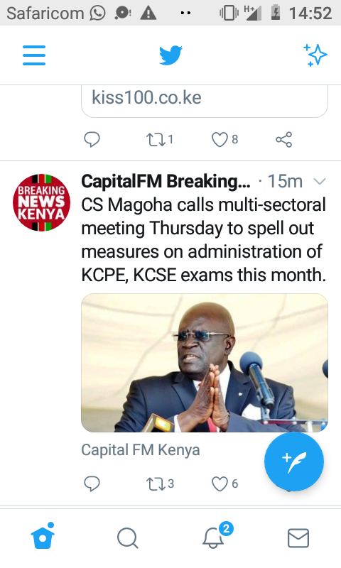Viewport: 341px width, 568px height.
Task: Open CapitalFM Breaking News profile picture
Action: pyautogui.click(x=41, y=202)
